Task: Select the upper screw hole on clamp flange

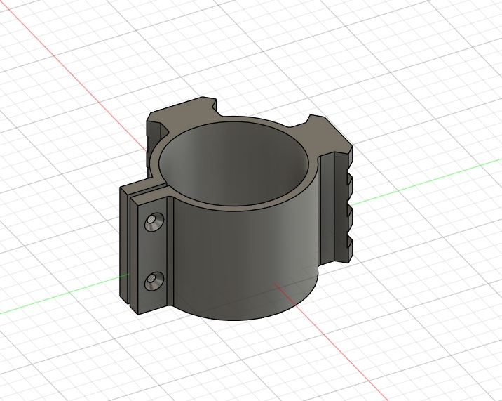Action: tap(151, 223)
